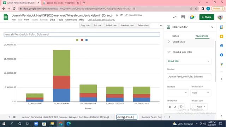Click Delete chart button
The width and height of the screenshot is (226, 127).
coord(143,25)
